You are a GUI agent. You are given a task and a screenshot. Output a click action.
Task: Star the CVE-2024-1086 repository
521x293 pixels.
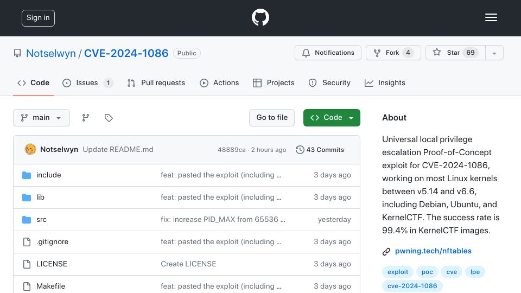455,53
